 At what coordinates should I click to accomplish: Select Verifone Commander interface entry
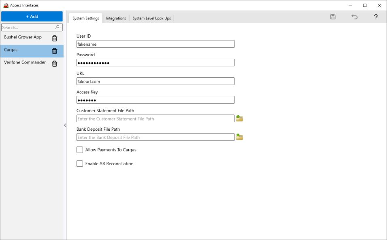25,62
